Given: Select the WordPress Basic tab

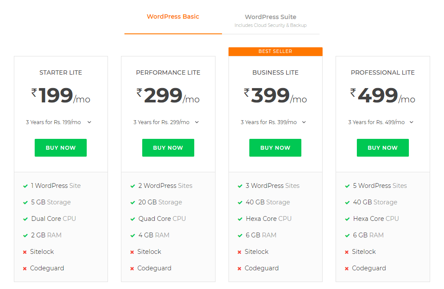Looking at the screenshot, I should [x=173, y=16].
